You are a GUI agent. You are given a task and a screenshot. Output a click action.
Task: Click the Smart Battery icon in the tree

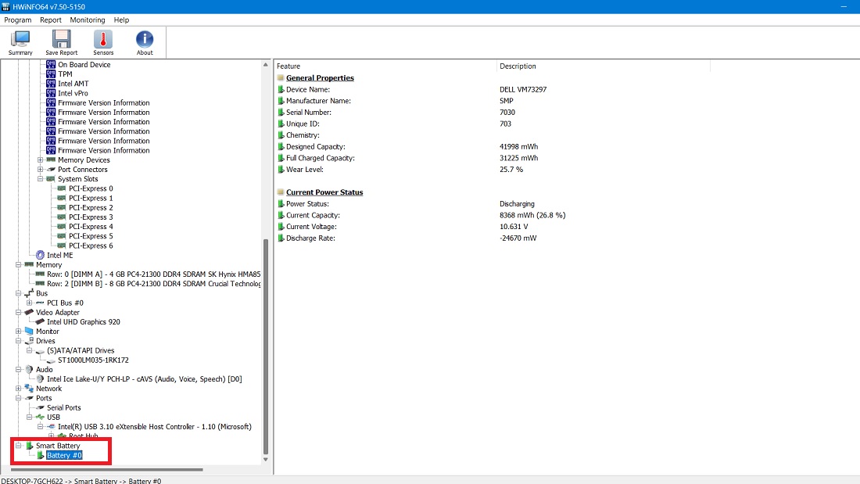30,445
